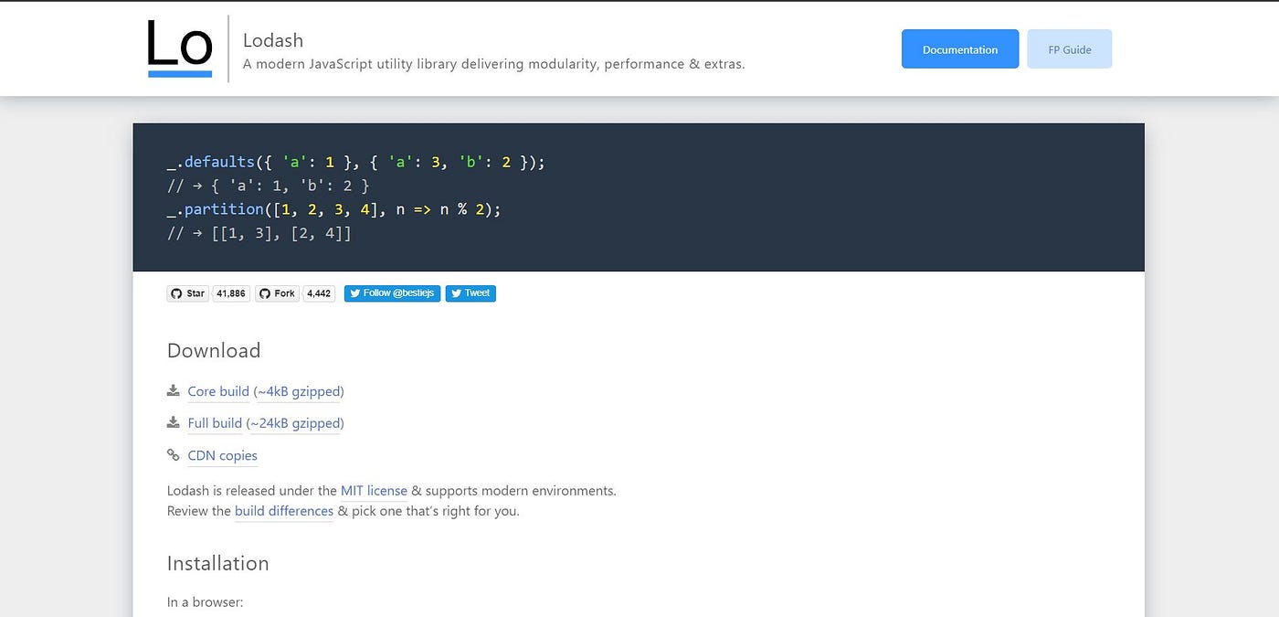
Task: Click the download icon beside Core build
Action: [x=173, y=390]
